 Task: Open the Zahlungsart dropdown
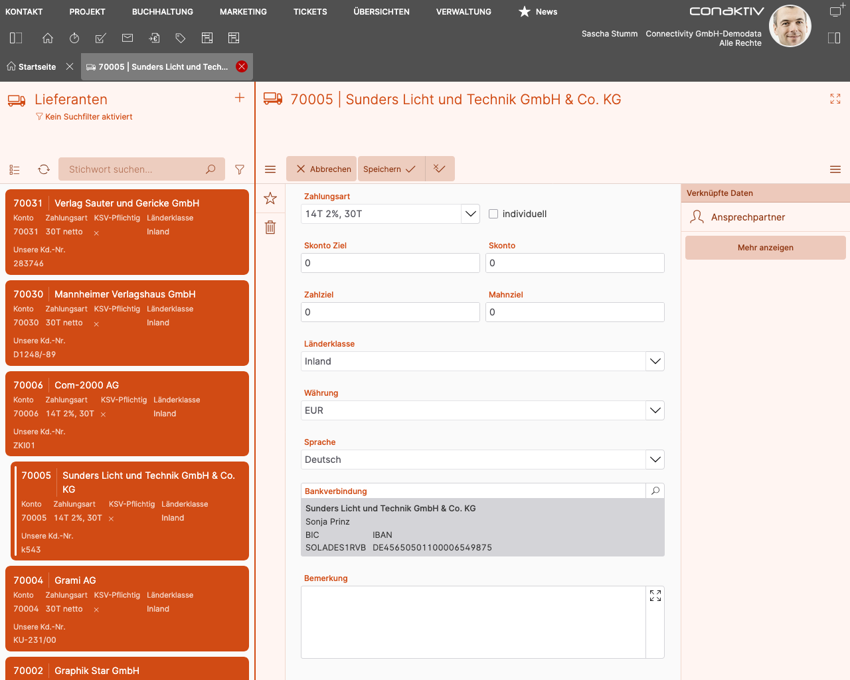[471, 214]
